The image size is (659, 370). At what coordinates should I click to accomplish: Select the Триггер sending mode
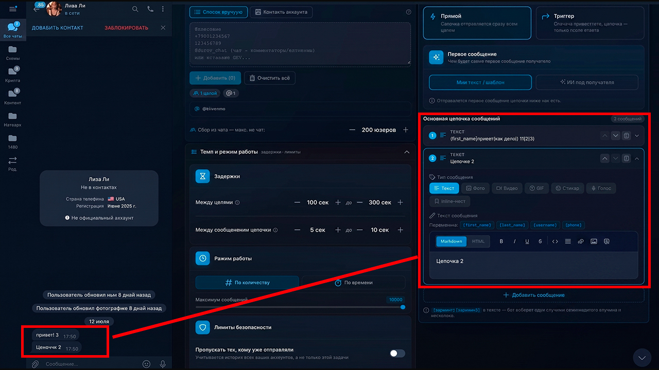pos(590,23)
